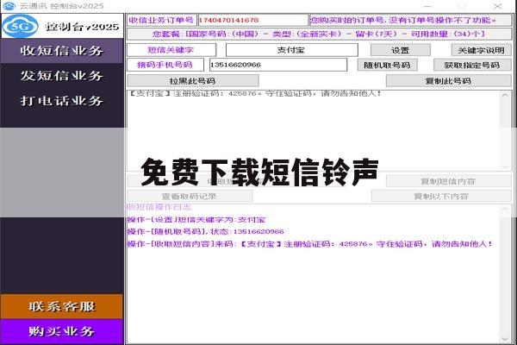Click message box scrollbar down arrow
Screen dimensions: 517x345
pyautogui.click(x=505, y=166)
